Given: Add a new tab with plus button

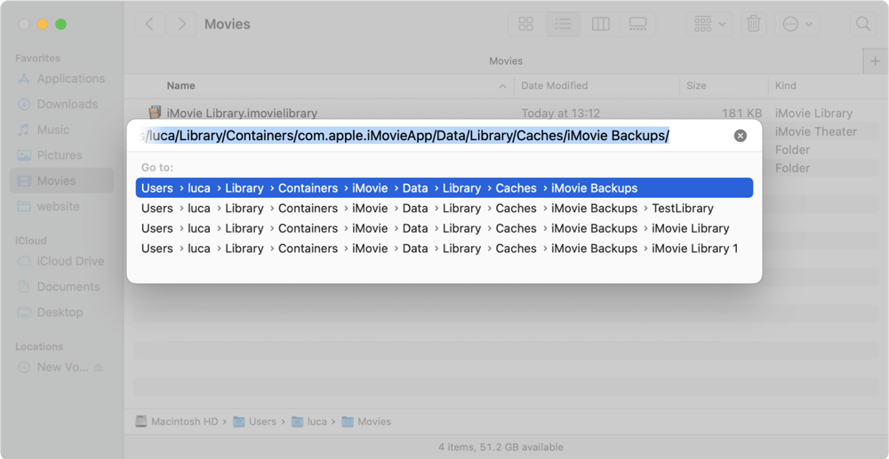Looking at the screenshot, I should coord(875,61).
